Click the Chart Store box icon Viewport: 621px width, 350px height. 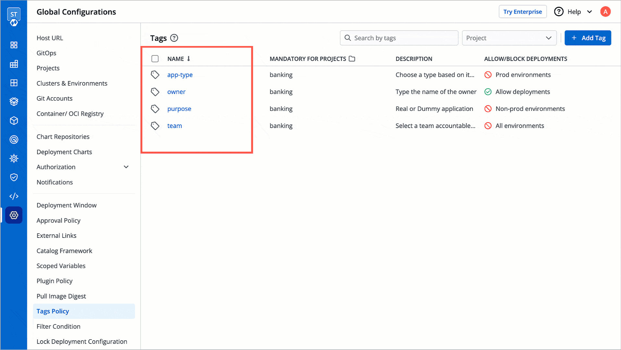pyautogui.click(x=14, y=101)
